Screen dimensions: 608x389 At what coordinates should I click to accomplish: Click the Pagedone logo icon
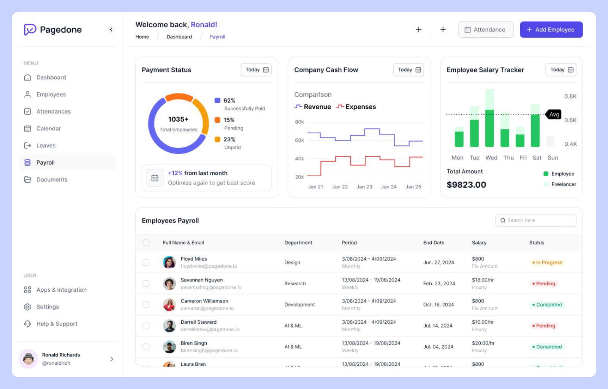[30, 30]
